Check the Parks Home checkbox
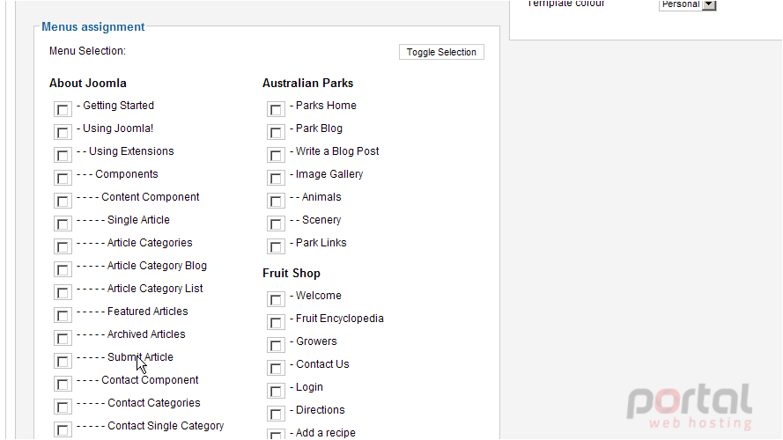783x440 pixels. 276,109
